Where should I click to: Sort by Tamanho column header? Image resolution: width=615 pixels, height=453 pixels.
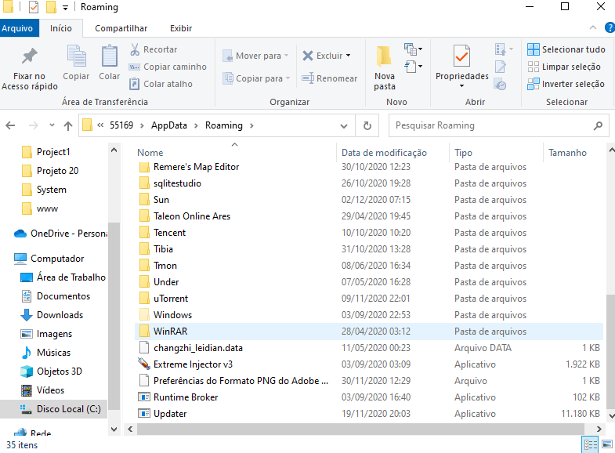tap(567, 153)
